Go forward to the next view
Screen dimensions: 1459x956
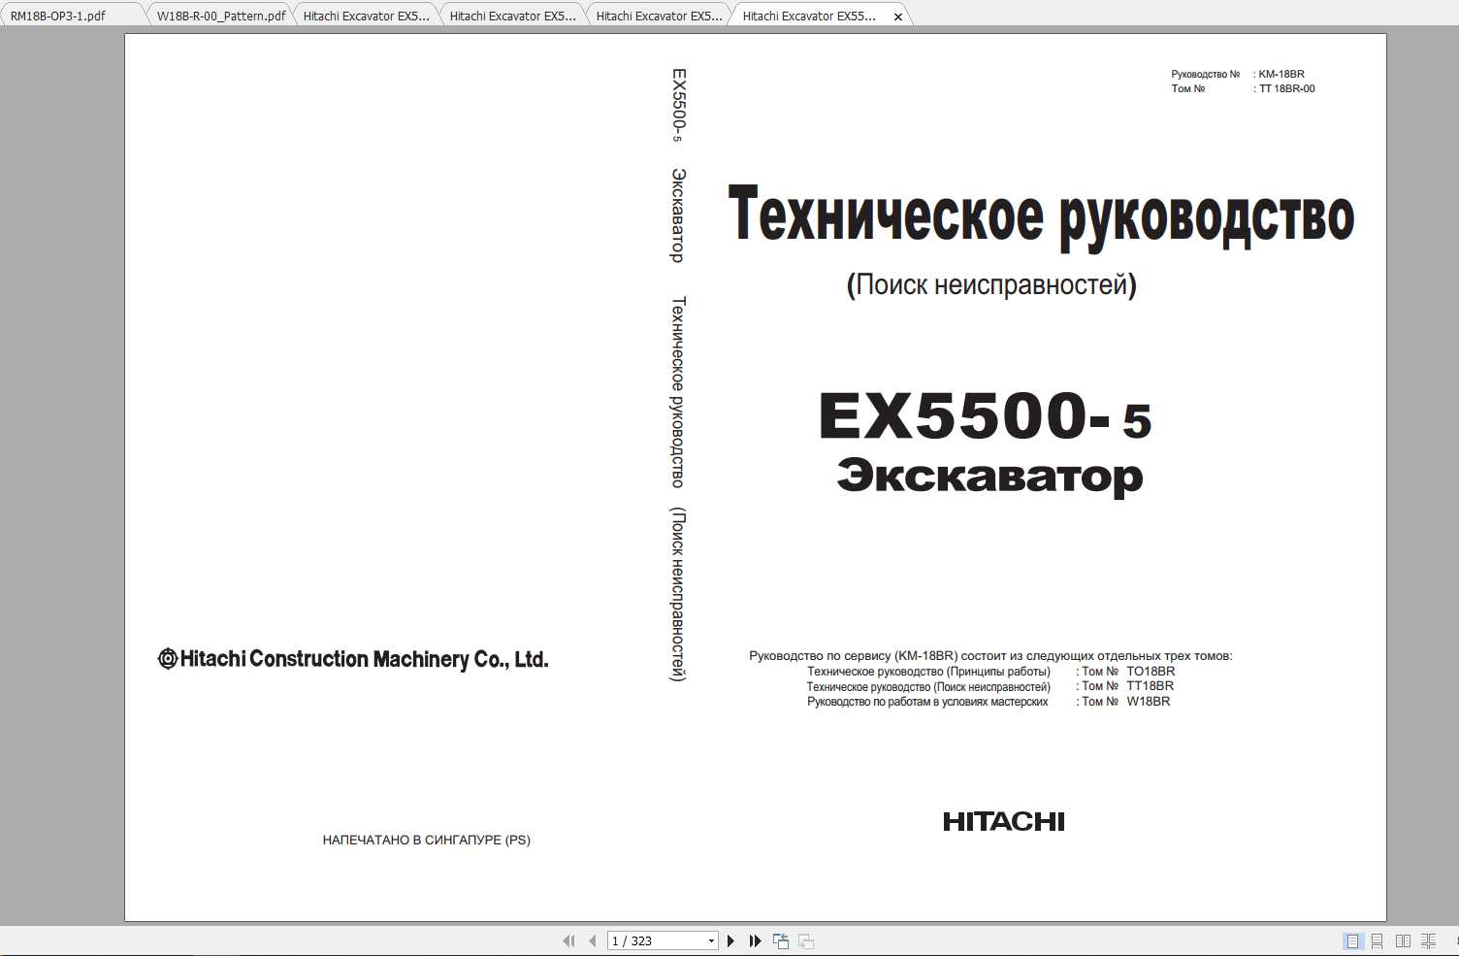(x=806, y=940)
